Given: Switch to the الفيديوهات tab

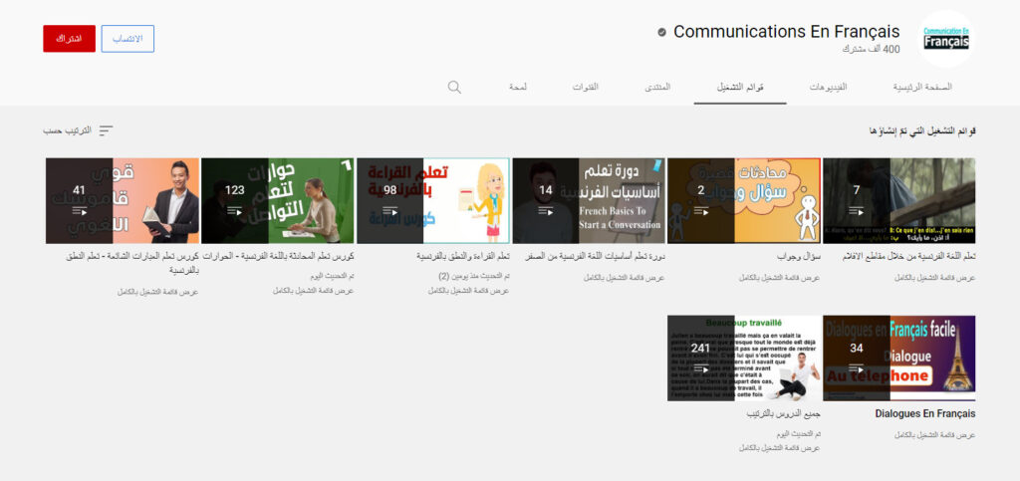Looking at the screenshot, I should [827, 87].
